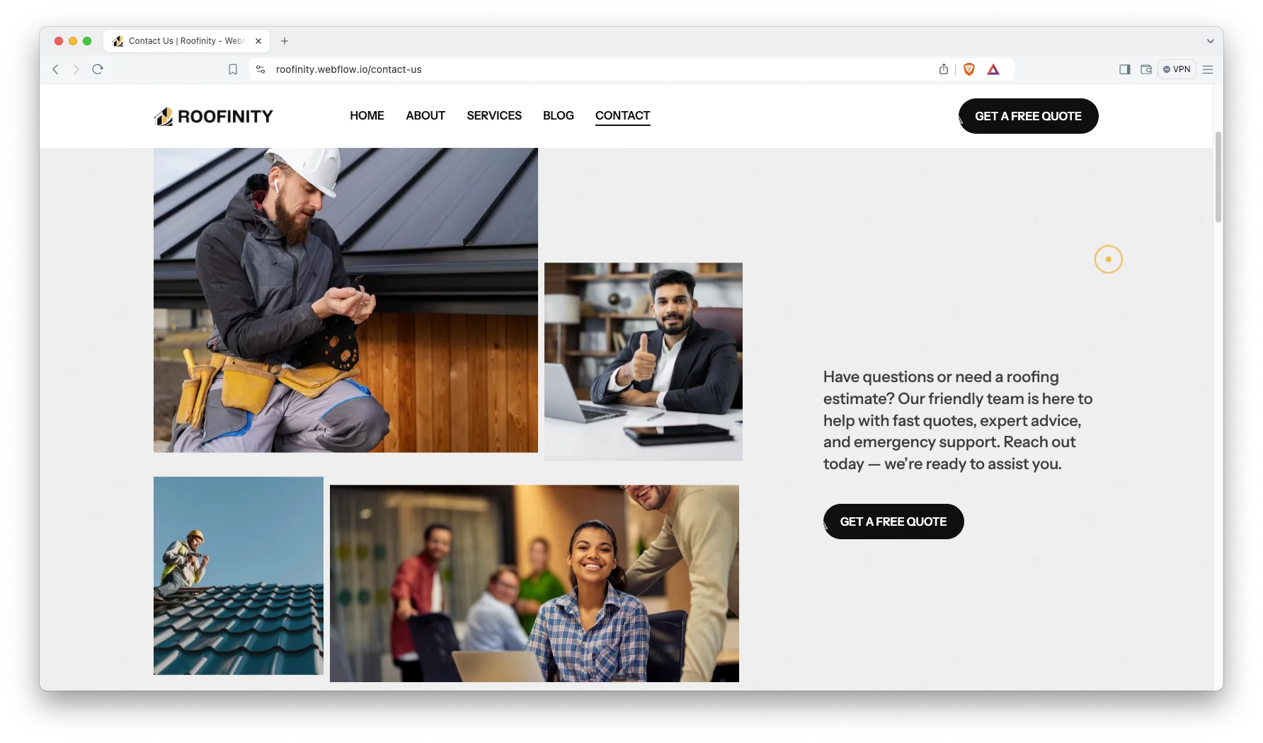Go back to previous page

tap(55, 69)
